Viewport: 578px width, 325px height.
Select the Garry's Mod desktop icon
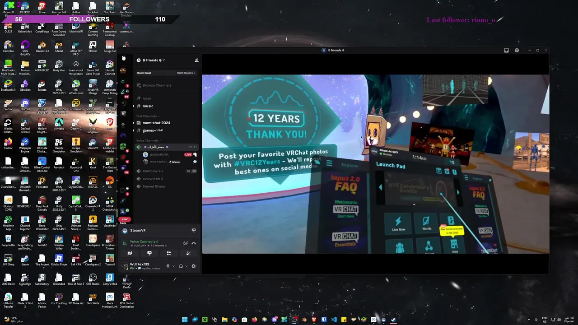click(x=110, y=279)
